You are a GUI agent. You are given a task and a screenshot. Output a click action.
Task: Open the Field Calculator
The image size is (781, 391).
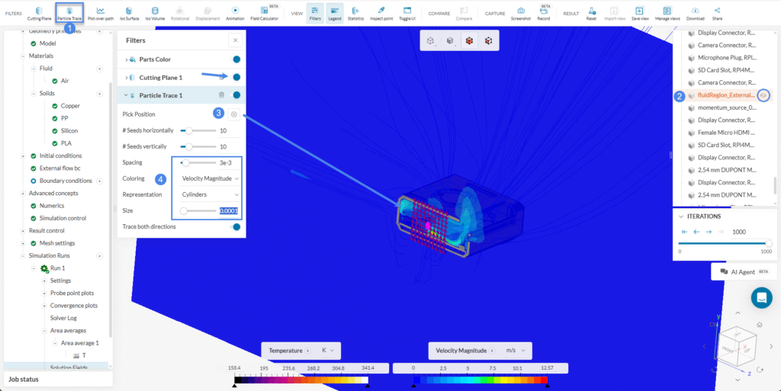tap(264, 13)
